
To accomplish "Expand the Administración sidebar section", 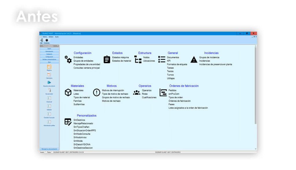I will tap(49, 51).
